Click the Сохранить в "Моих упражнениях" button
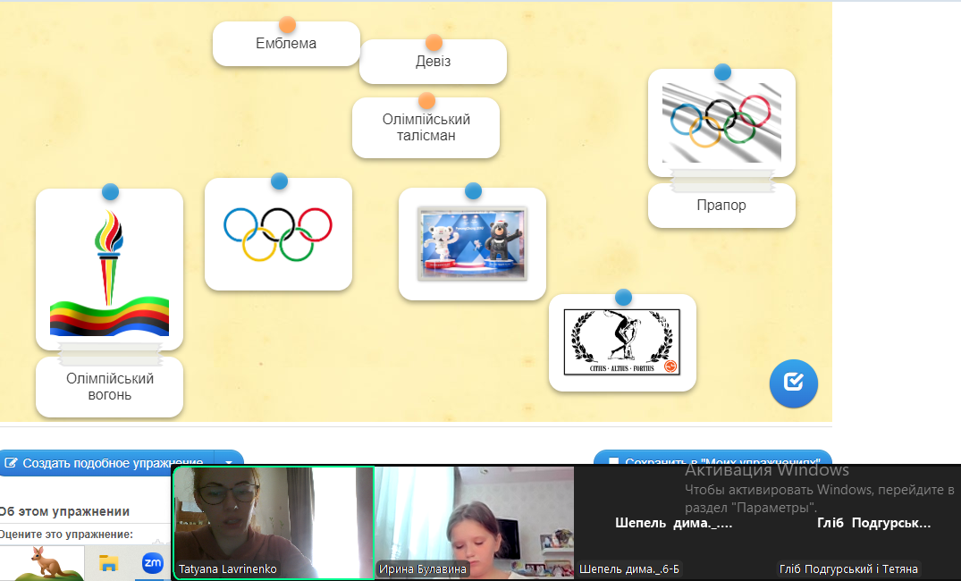The width and height of the screenshot is (961, 581). (712, 459)
